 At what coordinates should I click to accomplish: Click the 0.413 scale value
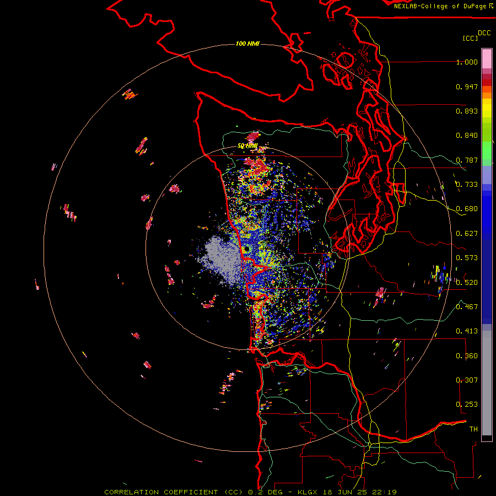467,331
